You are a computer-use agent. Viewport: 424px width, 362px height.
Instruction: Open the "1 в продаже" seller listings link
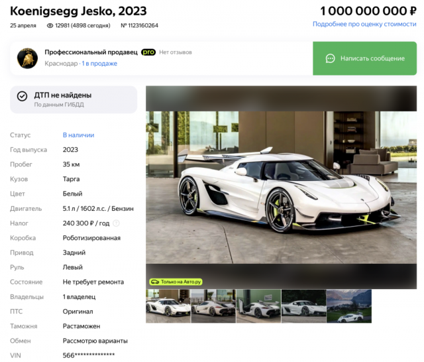point(99,64)
